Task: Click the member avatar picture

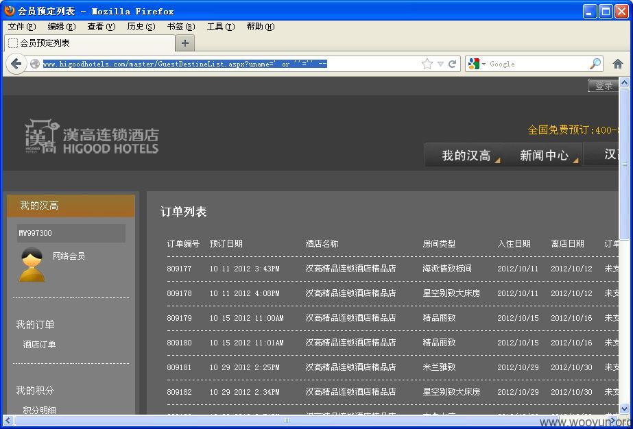Action: [x=32, y=265]
